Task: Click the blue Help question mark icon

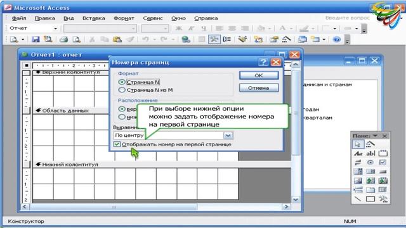Action: coord(337,39)
